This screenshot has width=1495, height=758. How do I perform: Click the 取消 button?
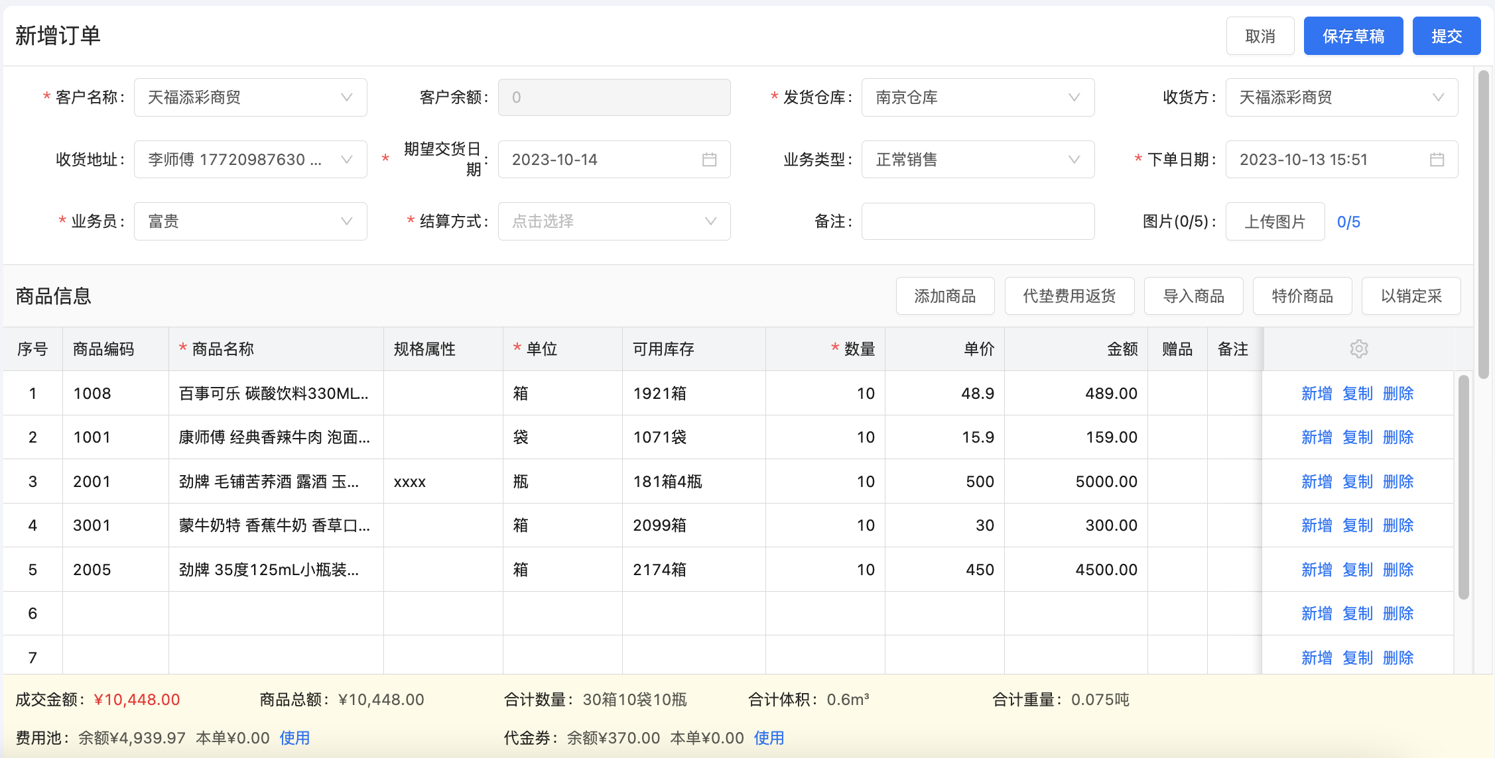pos(1260,36)
